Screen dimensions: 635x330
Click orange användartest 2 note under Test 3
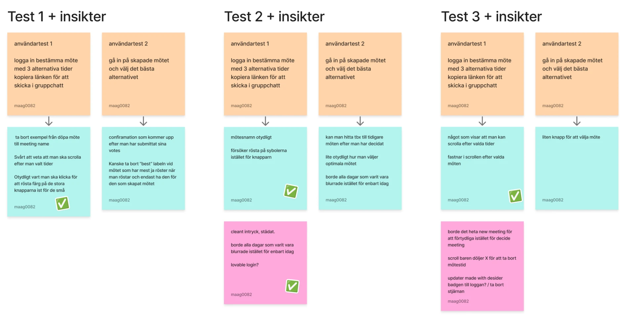click(x=577, y=74)
